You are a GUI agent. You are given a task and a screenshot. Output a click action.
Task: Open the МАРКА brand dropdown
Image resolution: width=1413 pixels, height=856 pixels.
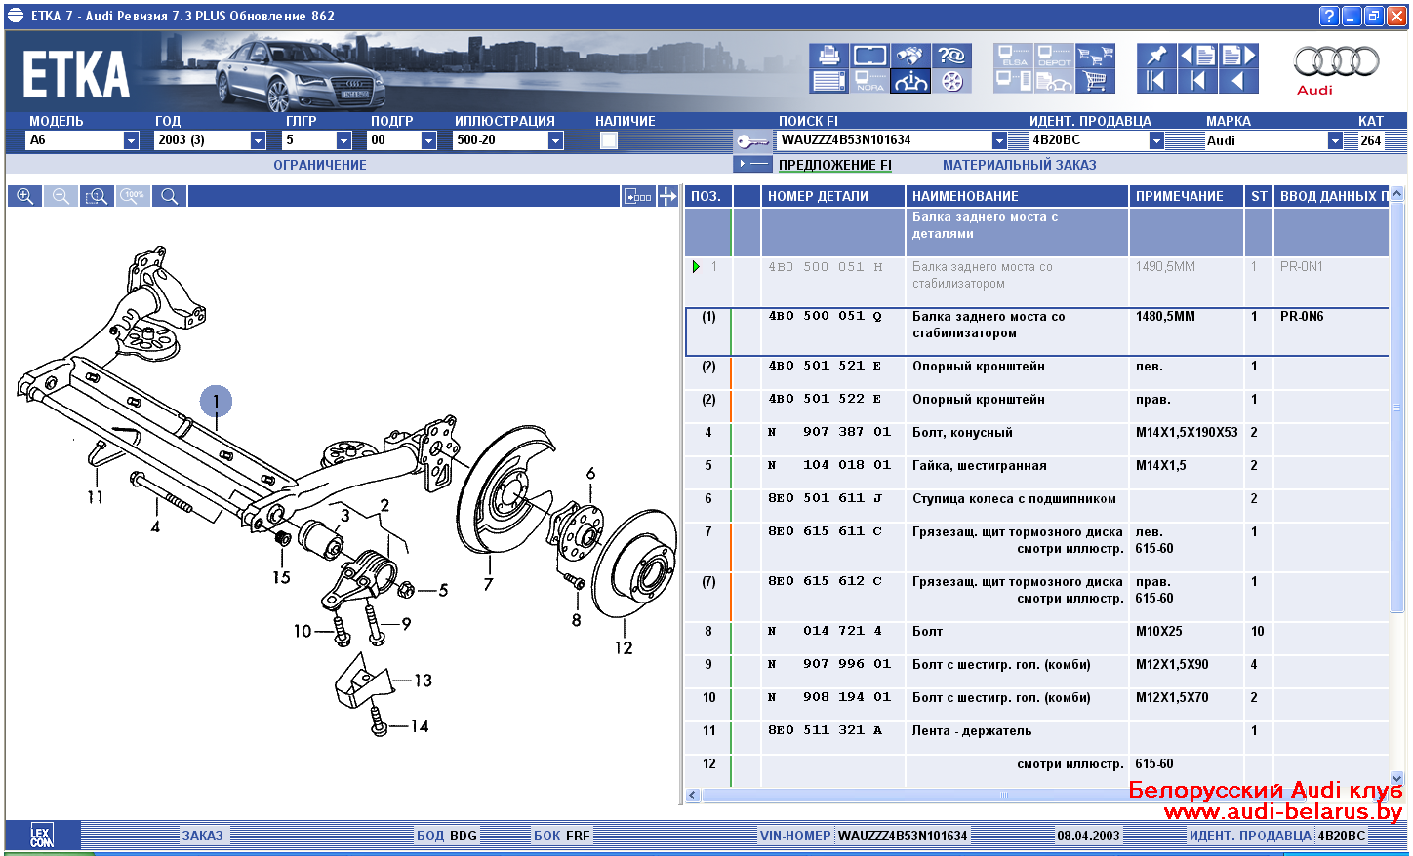point(1335,140)
